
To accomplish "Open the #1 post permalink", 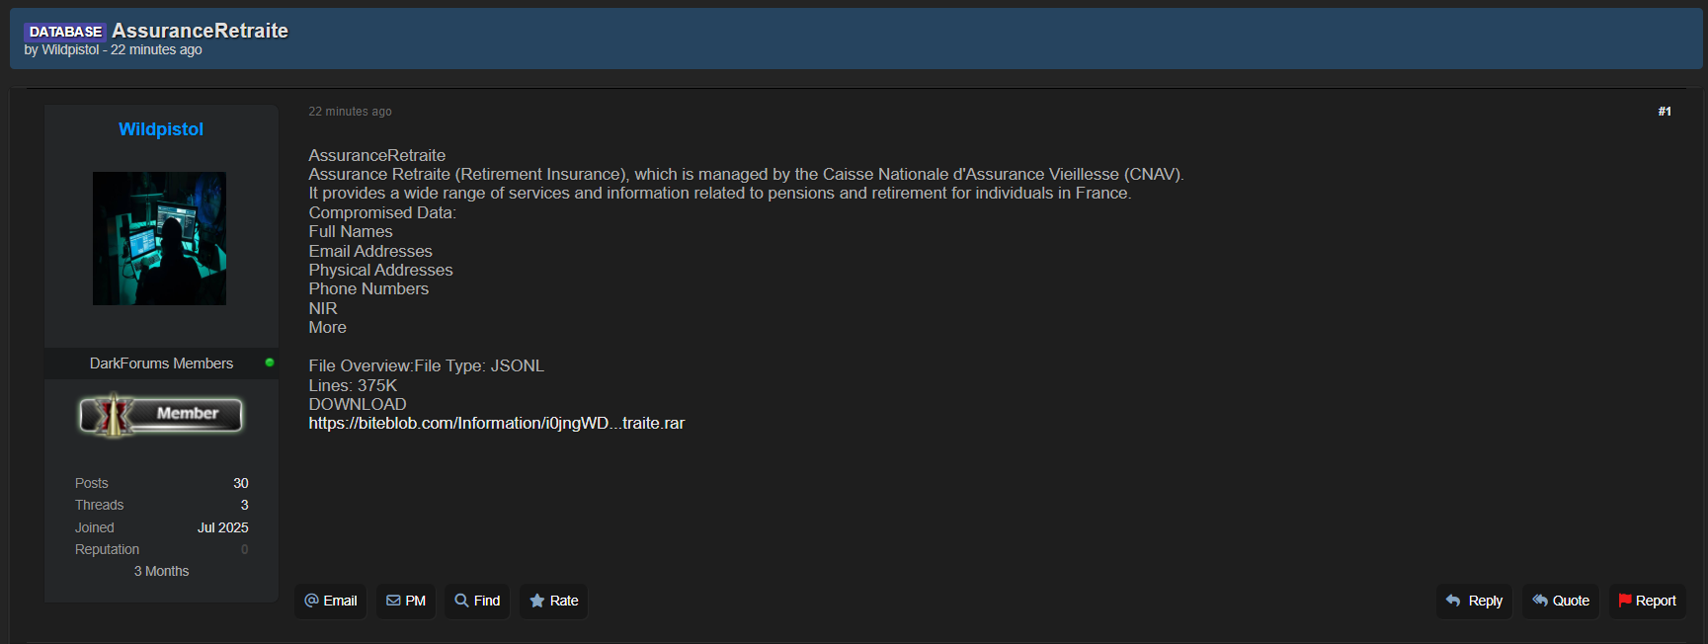I will [x=1665, y=112].
